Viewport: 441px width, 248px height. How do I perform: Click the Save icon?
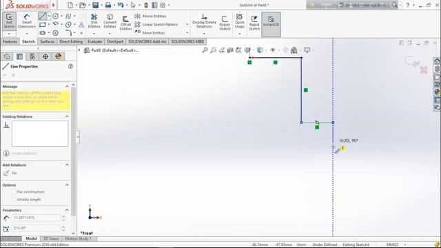(95, 5)
